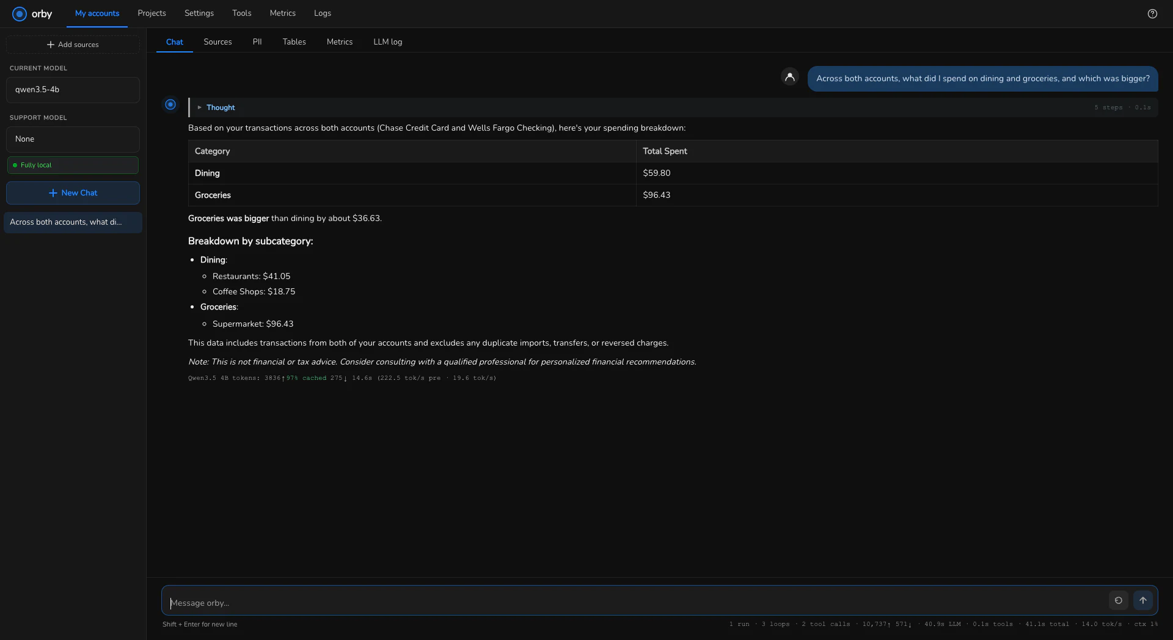The image size is (1173, 640).
Task: Click the '5 steps · 0.1s' indicator
Action: pos(1122,107)
